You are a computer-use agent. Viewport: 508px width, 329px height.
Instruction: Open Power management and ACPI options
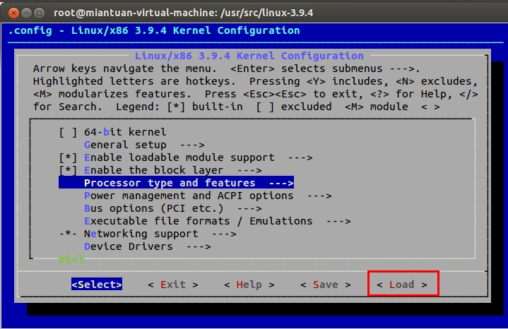(x=208, y=196)
